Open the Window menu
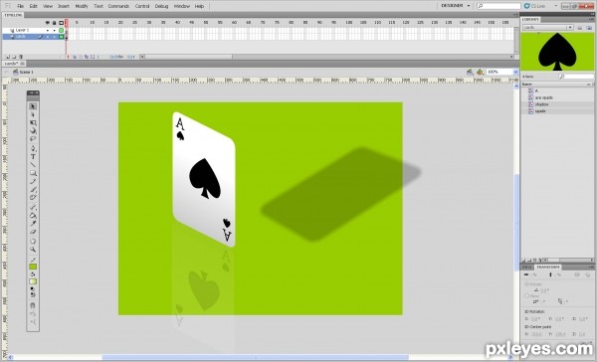The width and height of the screenshot is (597, 362). pyautogui.click(x=182, y=6)
